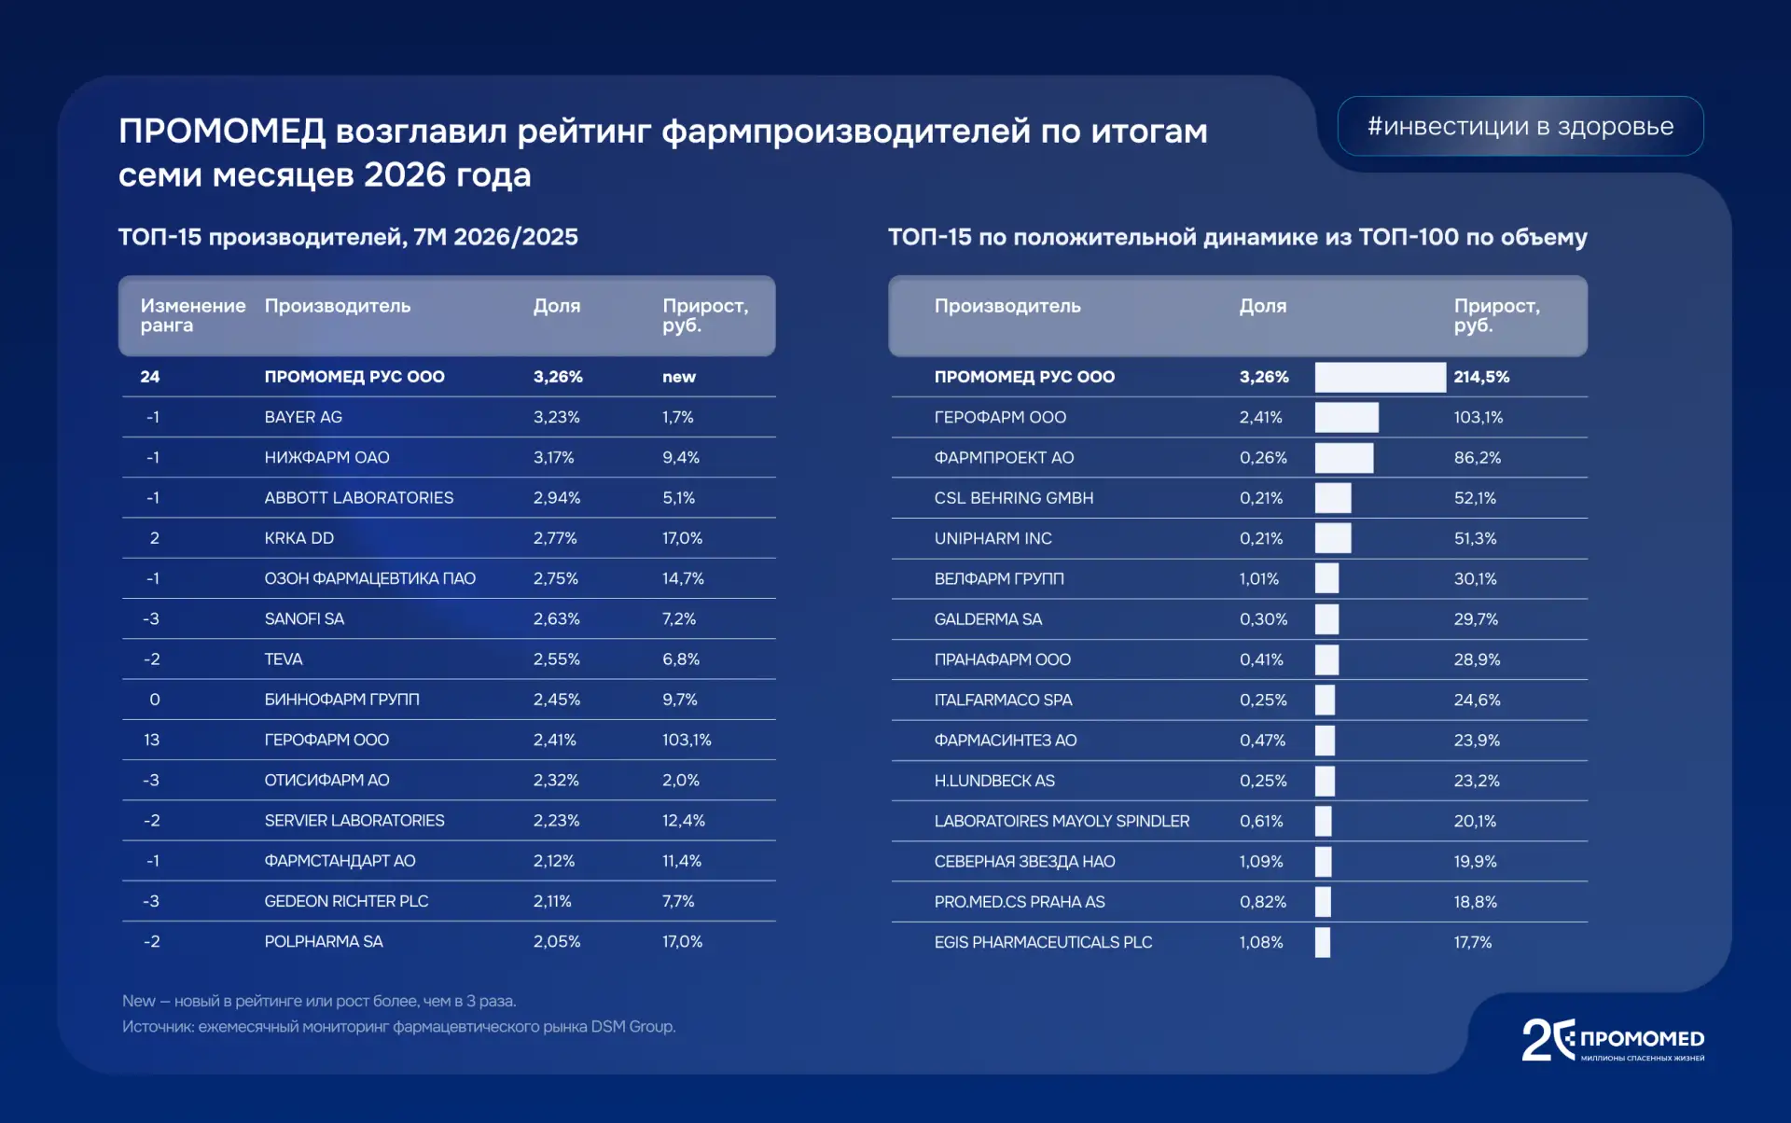Click the left table's Доля column header
This screenshot has height=1123, width=1791.
coord(557,306)
